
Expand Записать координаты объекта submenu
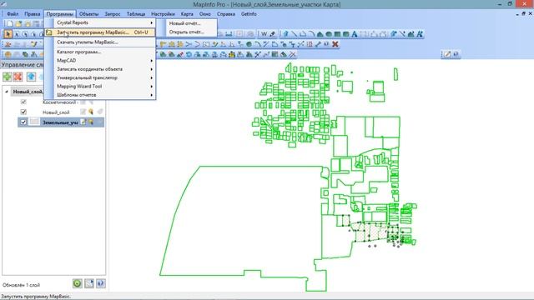pyautogui.click(x=152, y=69)
